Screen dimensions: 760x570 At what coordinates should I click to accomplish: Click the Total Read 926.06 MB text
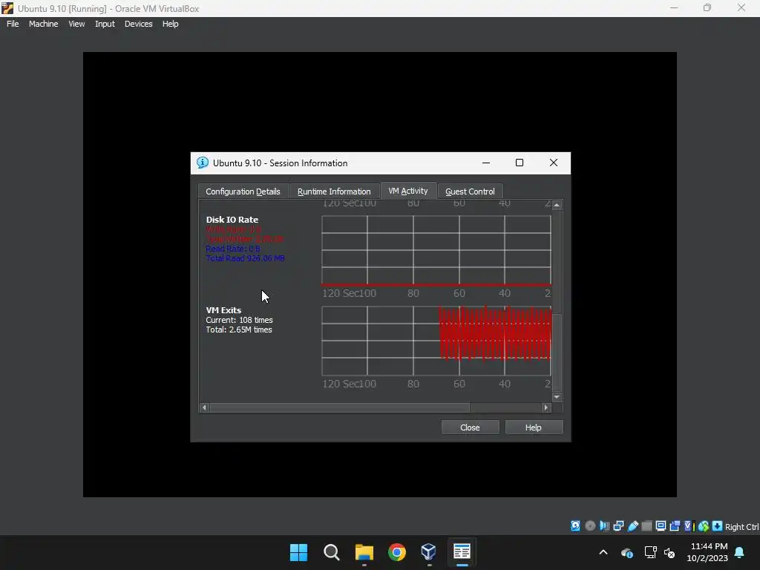245,258
